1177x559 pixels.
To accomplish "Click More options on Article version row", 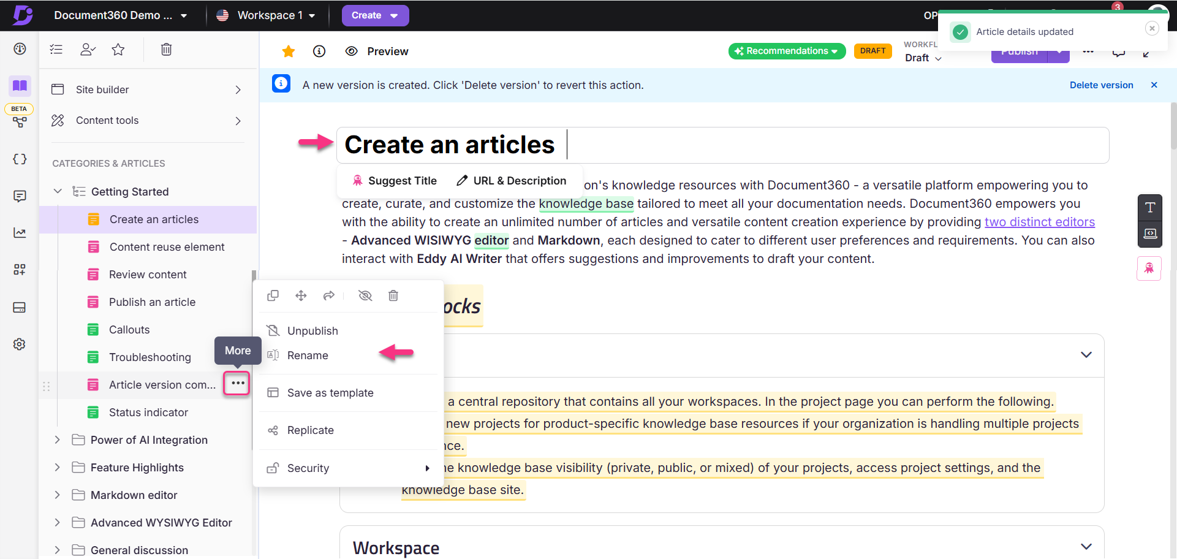I will click(x=237, y=384).
